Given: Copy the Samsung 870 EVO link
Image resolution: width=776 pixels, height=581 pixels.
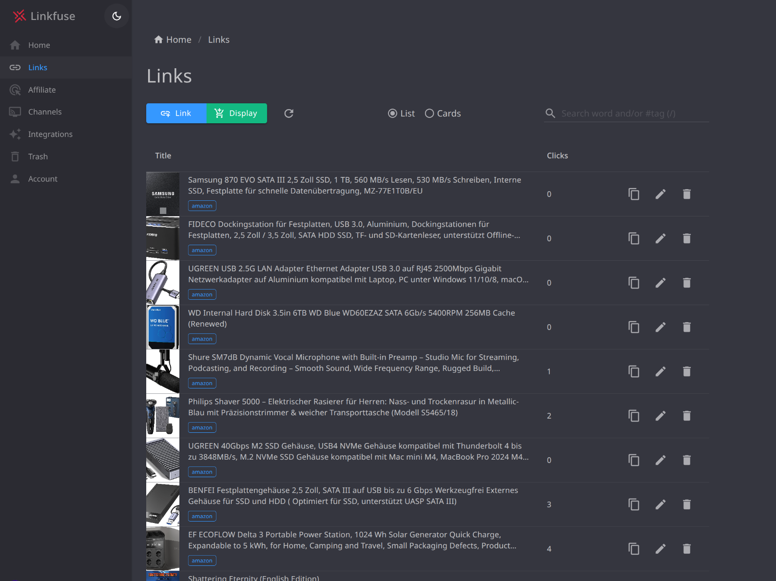Looking at the screenshot, I should (x=634, y=194).
